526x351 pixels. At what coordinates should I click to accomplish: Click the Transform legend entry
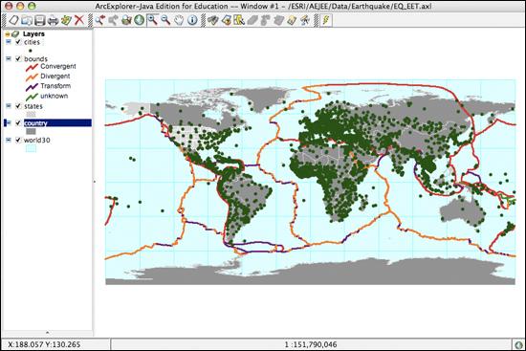(x=49, y=86)
